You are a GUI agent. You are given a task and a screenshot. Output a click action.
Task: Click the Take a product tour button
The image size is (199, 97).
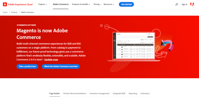(x=27, y=66)
